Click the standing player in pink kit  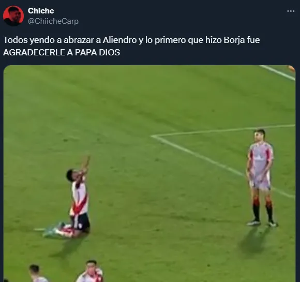[261, 178]
